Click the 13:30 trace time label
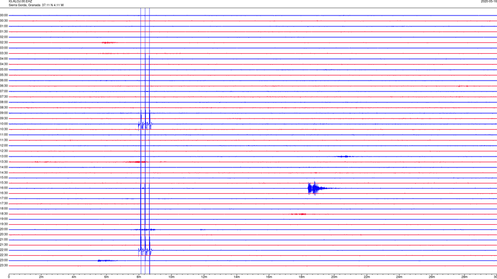 (4, 162)
